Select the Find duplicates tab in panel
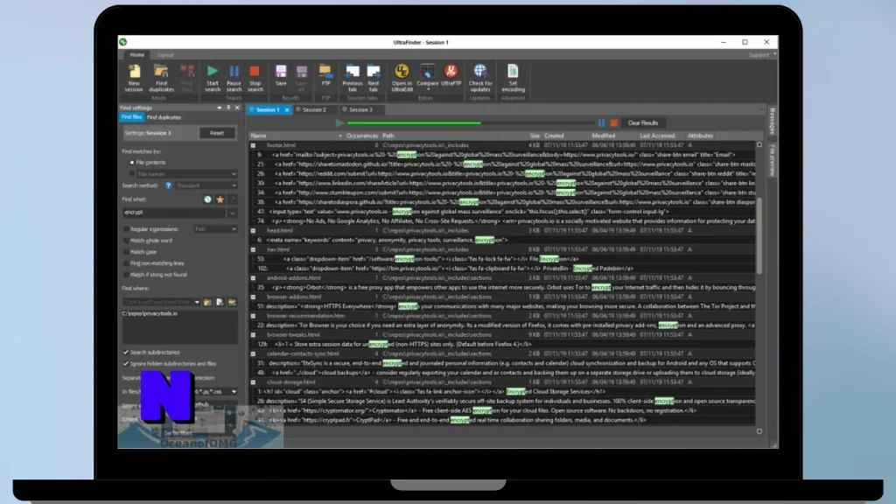The width and height of the screenshot is (896, 504). (x=164, y=117)
